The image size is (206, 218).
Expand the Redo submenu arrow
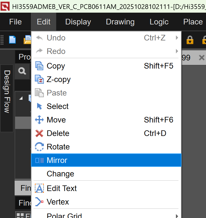(177, 51)
